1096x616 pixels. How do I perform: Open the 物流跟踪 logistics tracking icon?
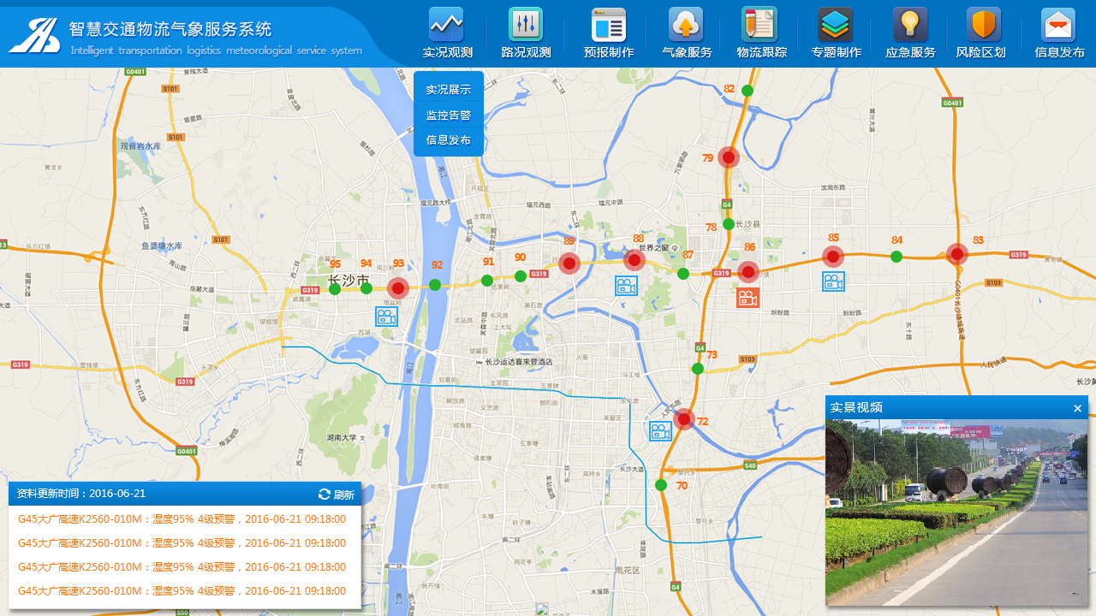pos(760,26)
